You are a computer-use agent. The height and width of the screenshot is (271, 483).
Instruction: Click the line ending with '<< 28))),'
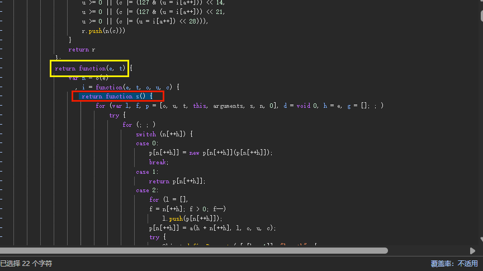145,21
